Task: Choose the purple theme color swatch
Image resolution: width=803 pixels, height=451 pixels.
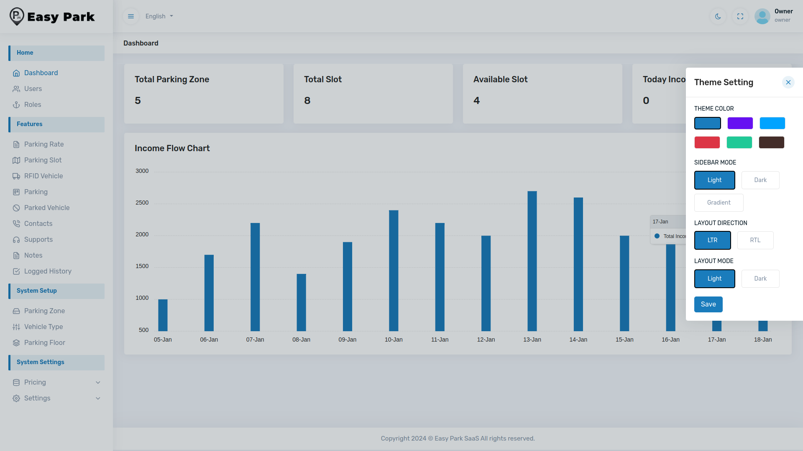Action: (x=740, y=123)
